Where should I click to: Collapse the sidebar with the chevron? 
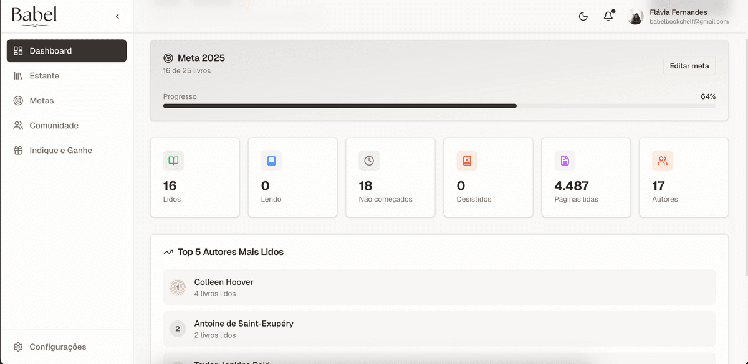(117, 16)
